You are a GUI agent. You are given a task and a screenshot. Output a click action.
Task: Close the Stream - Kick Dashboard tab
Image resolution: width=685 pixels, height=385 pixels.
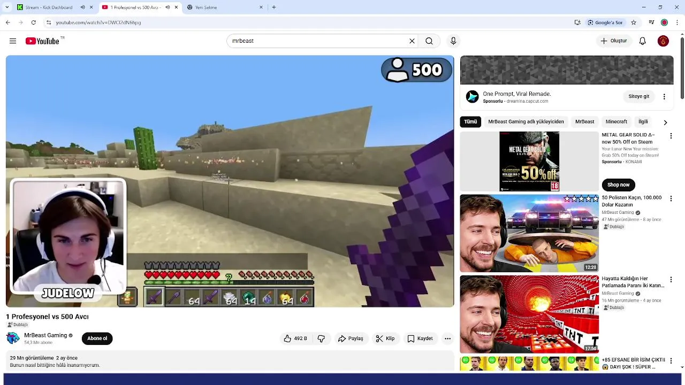(x=92, y=7)
